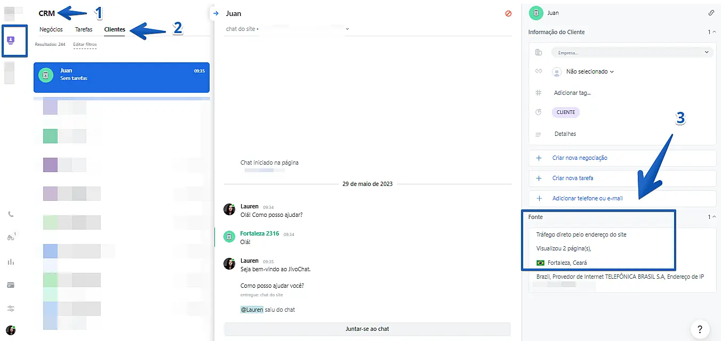
Task: Open the billing card icon in sidebar
Action: click(11, 285)
